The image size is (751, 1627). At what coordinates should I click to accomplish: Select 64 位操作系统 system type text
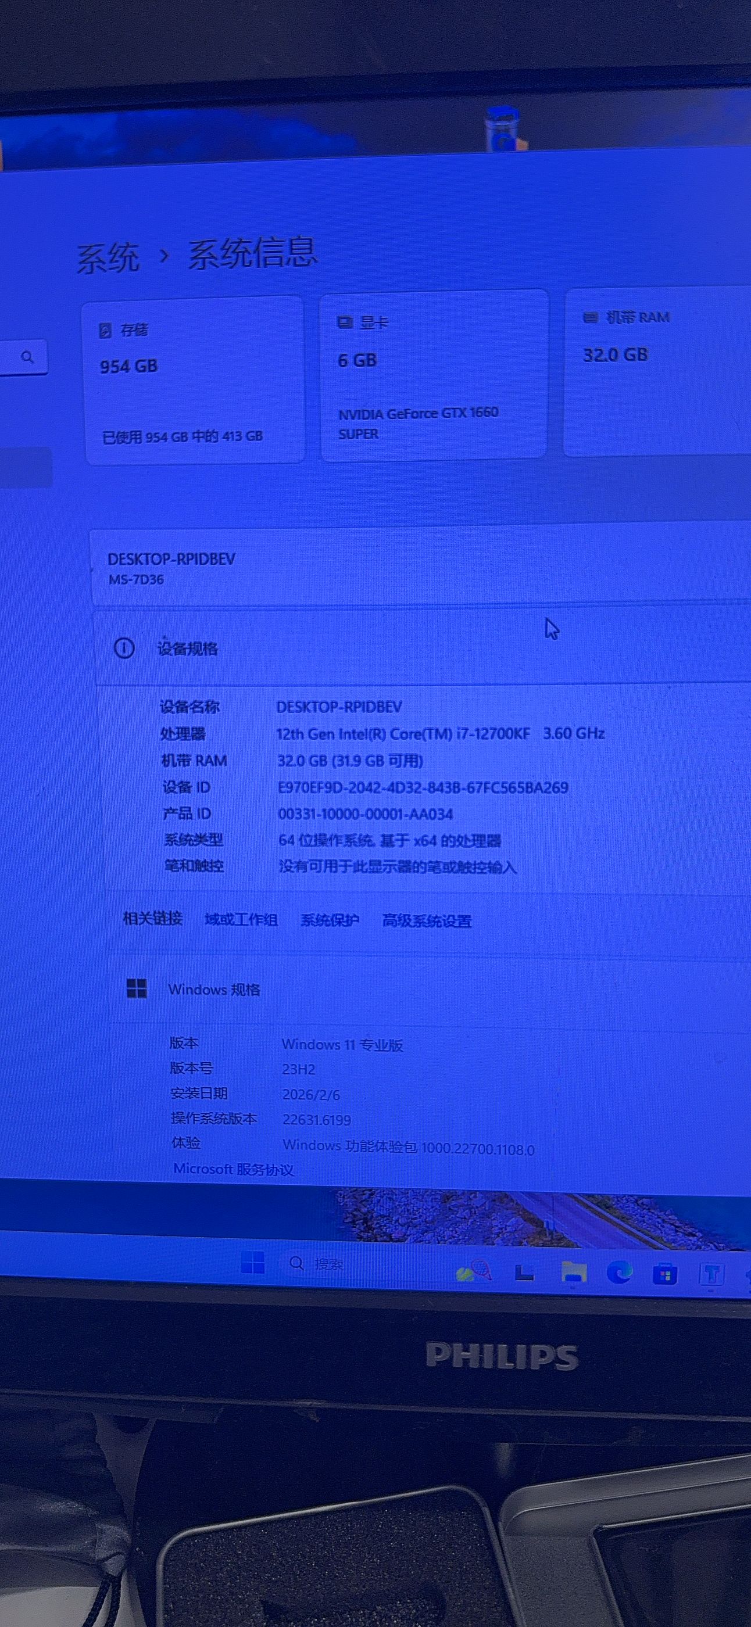pos(389,841)
